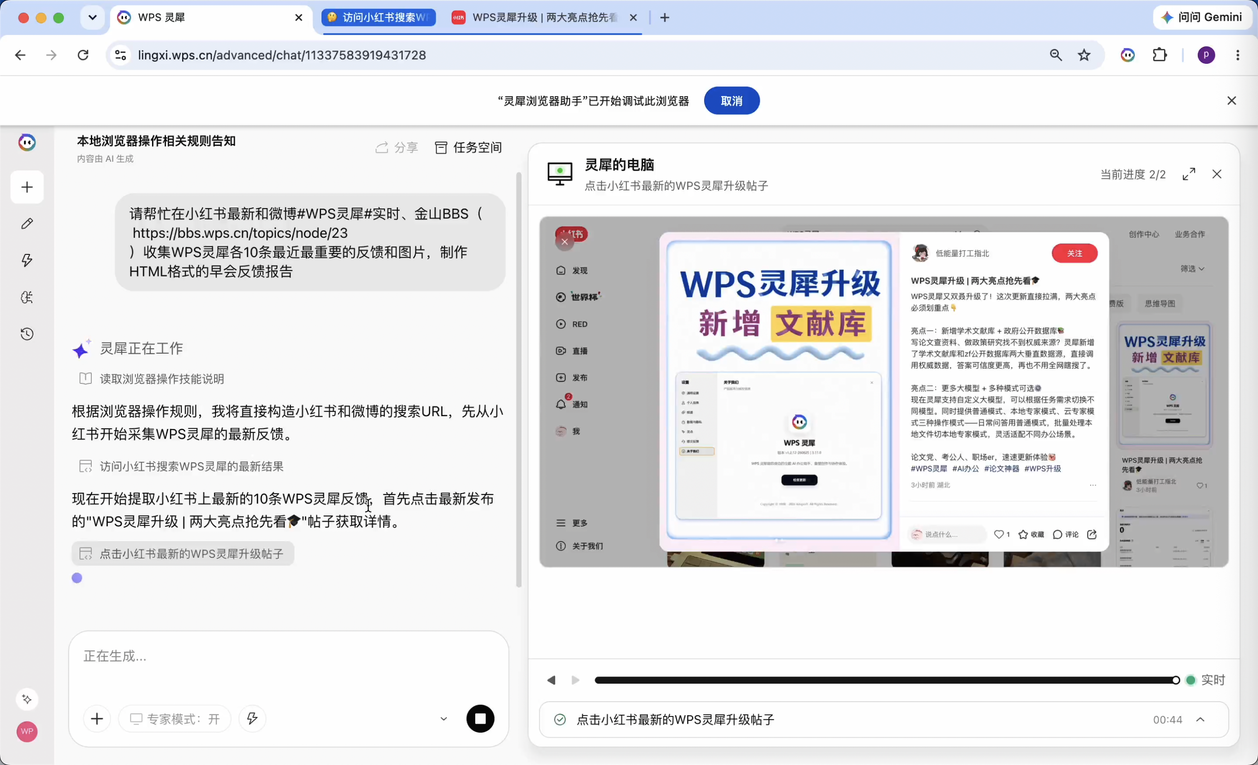Open the 筛选 filter dropdown in Xiaohongshu
This screenshot has width=1258, height=765.
(1192, 268)
